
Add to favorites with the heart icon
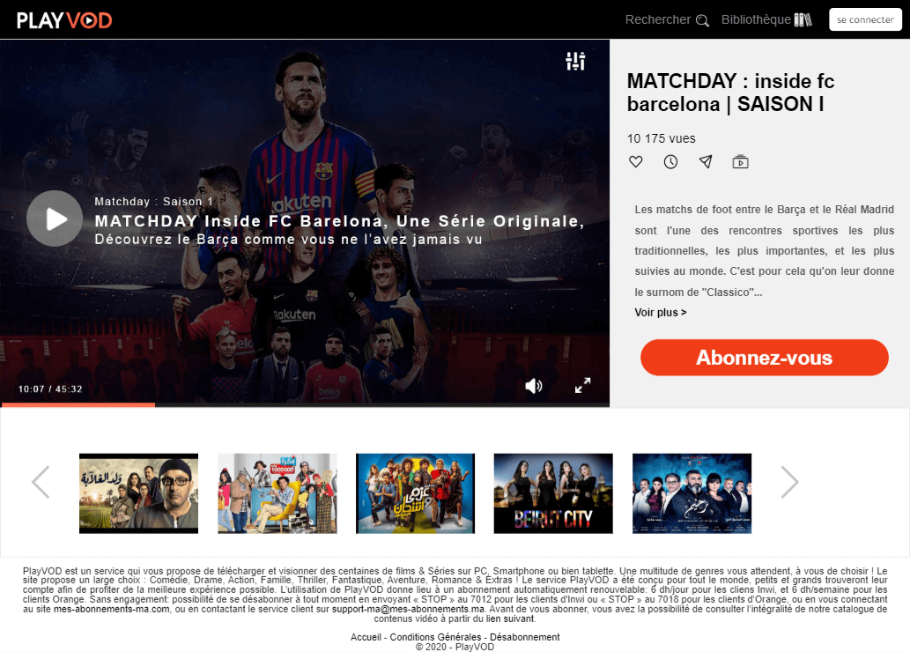tap(636, 161)
